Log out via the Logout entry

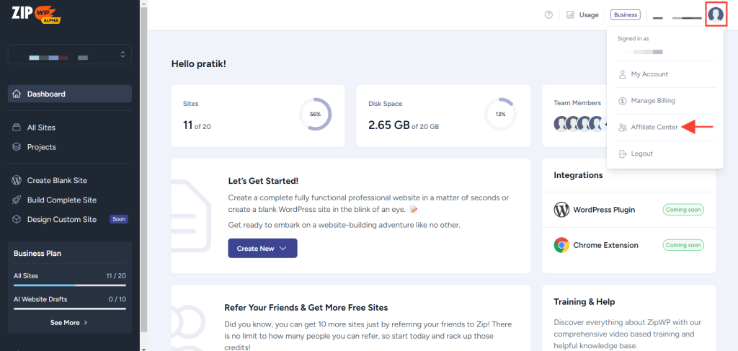coord(641,154)
